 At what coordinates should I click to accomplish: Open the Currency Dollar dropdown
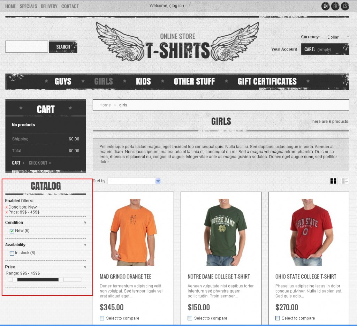338,37
